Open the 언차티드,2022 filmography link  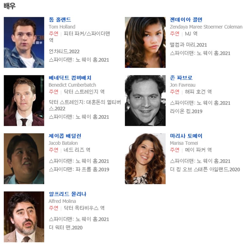tap(64, 51)
